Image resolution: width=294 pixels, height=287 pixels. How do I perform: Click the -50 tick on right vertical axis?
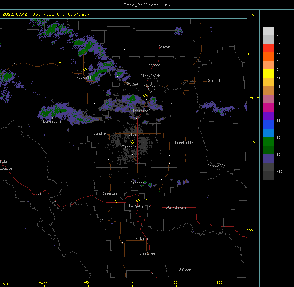coord(250,186)
